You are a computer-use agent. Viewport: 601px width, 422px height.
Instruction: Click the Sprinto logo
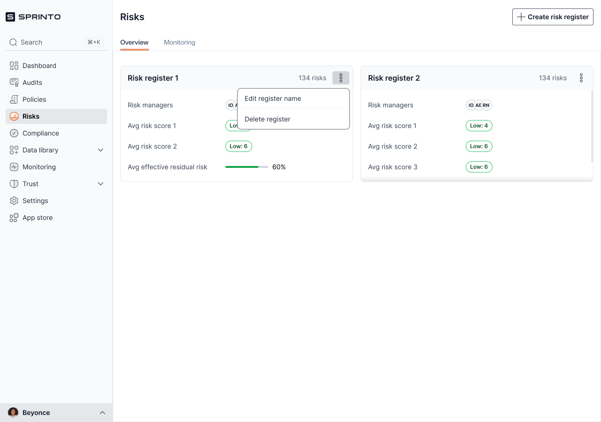[33, 17]
